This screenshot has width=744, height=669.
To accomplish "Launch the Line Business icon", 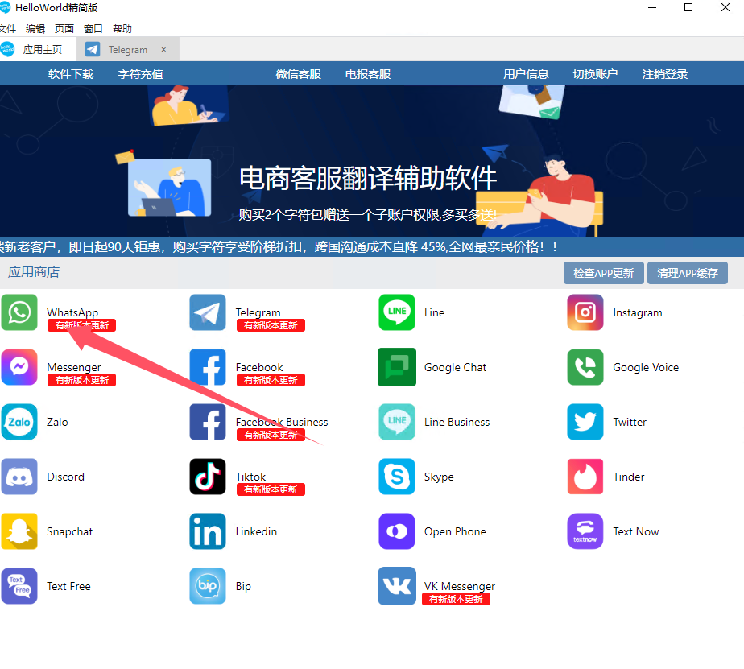I will click(397, 421).
